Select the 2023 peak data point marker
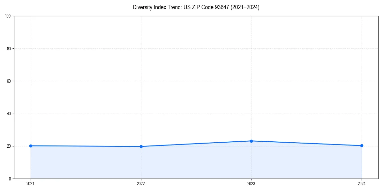Viewport: 383px width, 191px height. (x=252, y=140)
